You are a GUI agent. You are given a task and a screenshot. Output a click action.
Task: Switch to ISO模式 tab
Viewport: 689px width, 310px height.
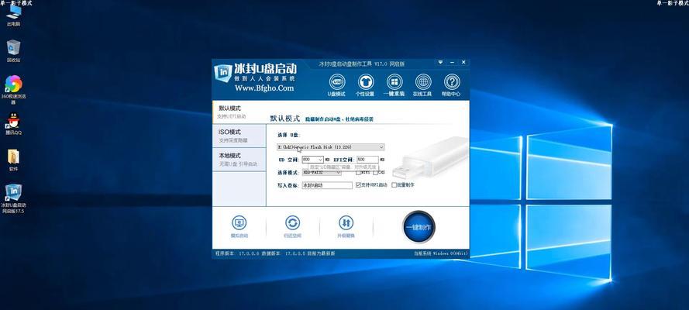[239, 136]
